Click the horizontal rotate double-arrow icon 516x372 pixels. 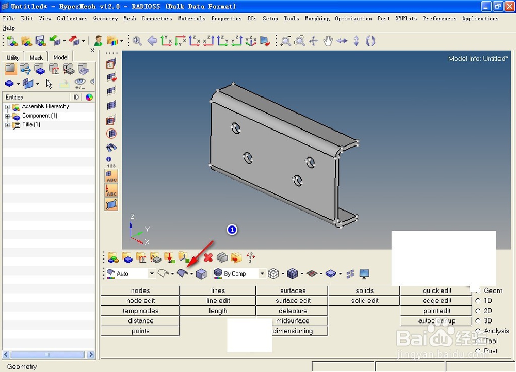pos(342,41)
